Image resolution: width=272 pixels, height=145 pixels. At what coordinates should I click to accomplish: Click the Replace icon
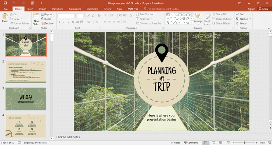(x=237, y=19)
